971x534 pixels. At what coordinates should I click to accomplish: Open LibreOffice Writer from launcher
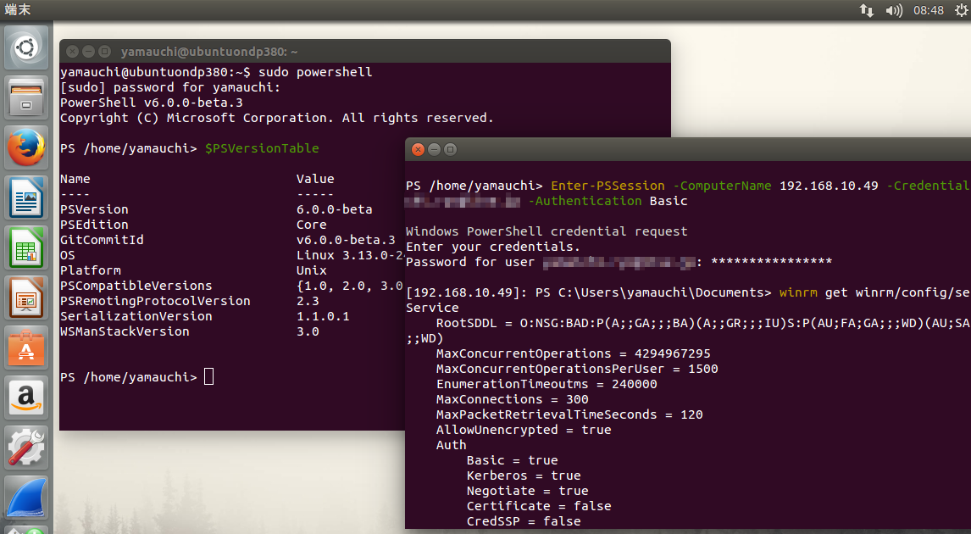26,198
